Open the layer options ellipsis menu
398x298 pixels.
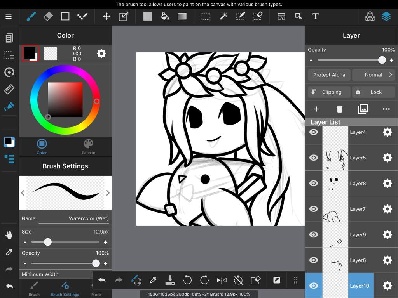pyautogui.click(x=386, y=109)
